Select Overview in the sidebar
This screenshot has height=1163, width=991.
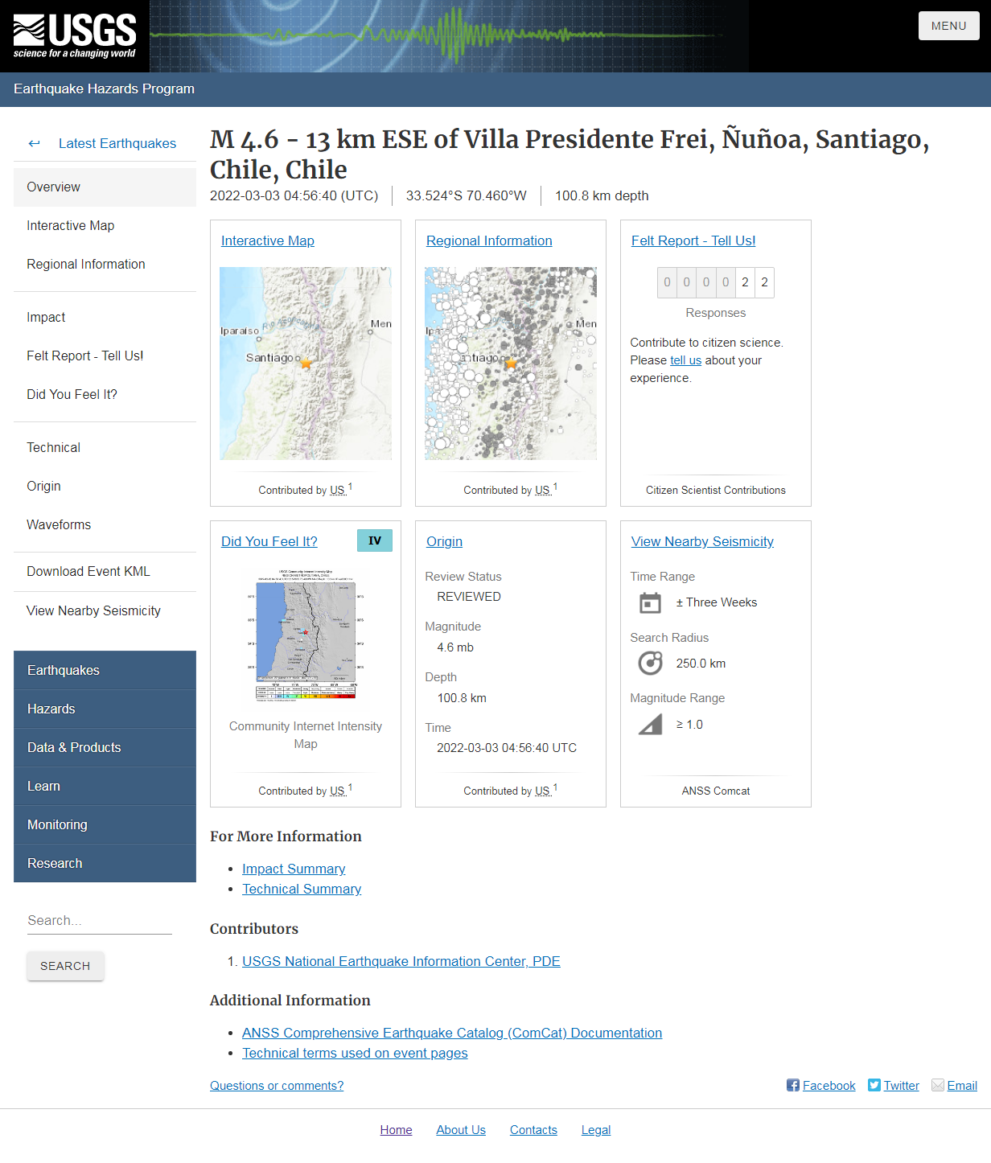tap(105, 187)
